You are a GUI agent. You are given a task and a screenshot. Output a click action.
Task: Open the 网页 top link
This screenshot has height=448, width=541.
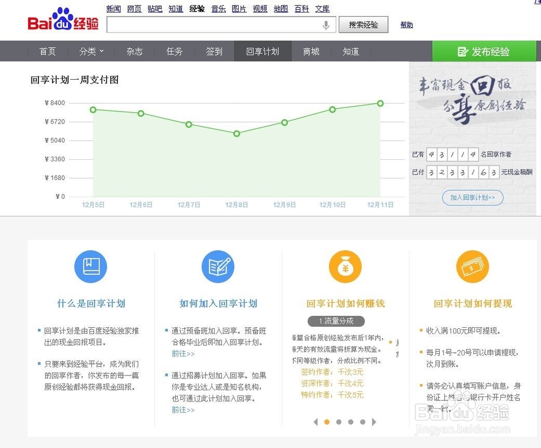134,9
